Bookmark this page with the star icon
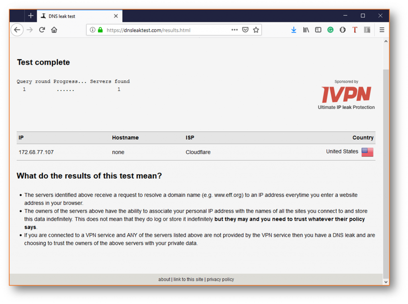 pyautogui.click(x=256, y=30)
